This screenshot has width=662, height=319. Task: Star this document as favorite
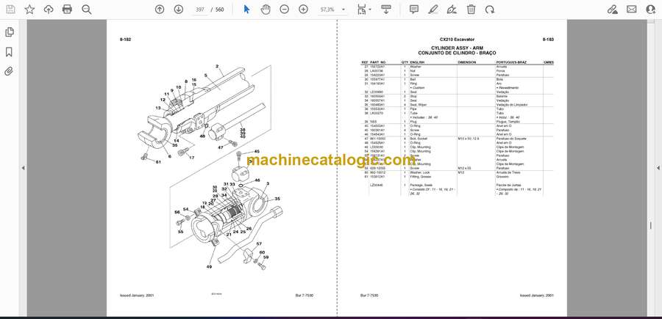29,10
